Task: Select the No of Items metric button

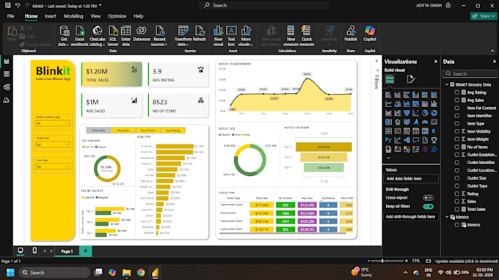Action: [x=148, y=130]
